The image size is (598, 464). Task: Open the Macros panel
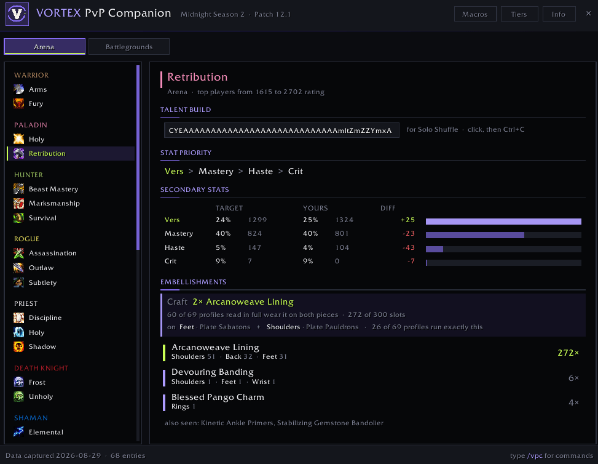click(475, 14)
